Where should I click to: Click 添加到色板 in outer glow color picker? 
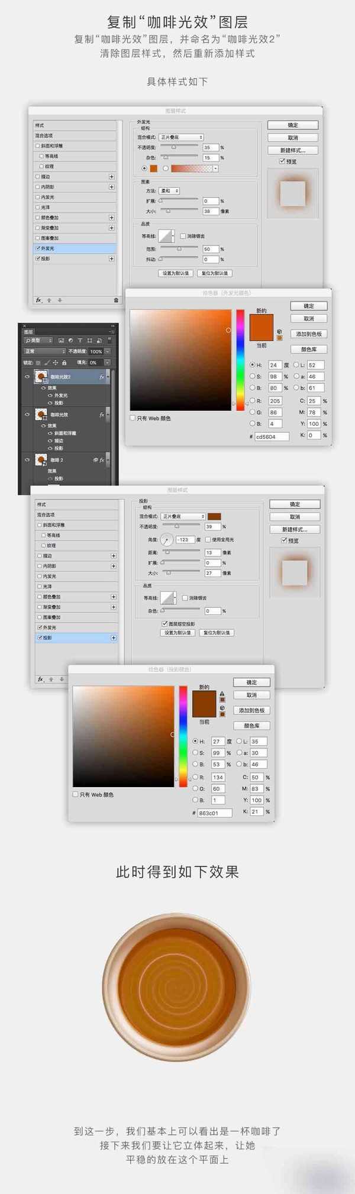click(x=309, y=334)
